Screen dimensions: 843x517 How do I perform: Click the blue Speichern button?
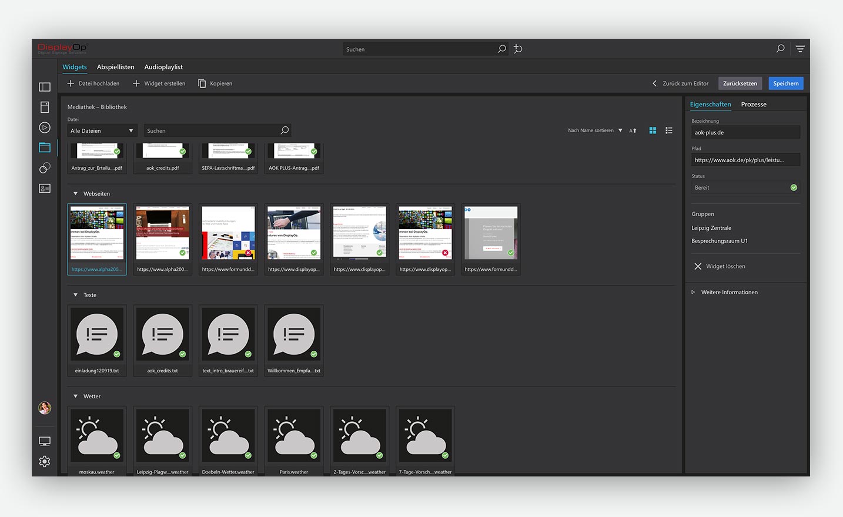[x=786, y=83]
